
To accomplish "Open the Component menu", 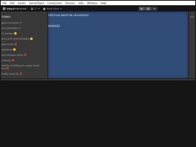I will pyautogui.click(x=54, y=3).
